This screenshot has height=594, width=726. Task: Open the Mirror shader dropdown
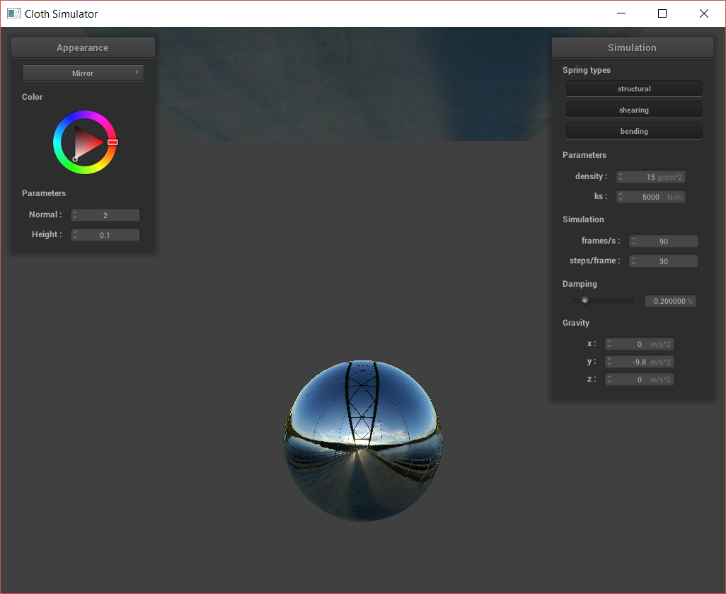coord(83,73)
